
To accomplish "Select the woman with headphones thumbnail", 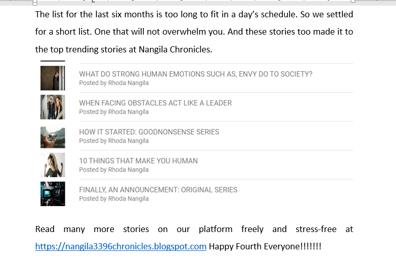I will coord(52,165).
